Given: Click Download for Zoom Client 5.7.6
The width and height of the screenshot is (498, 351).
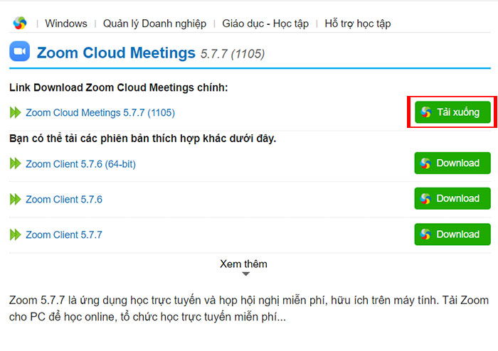Looking at the screenshot, I should (452, 198).
